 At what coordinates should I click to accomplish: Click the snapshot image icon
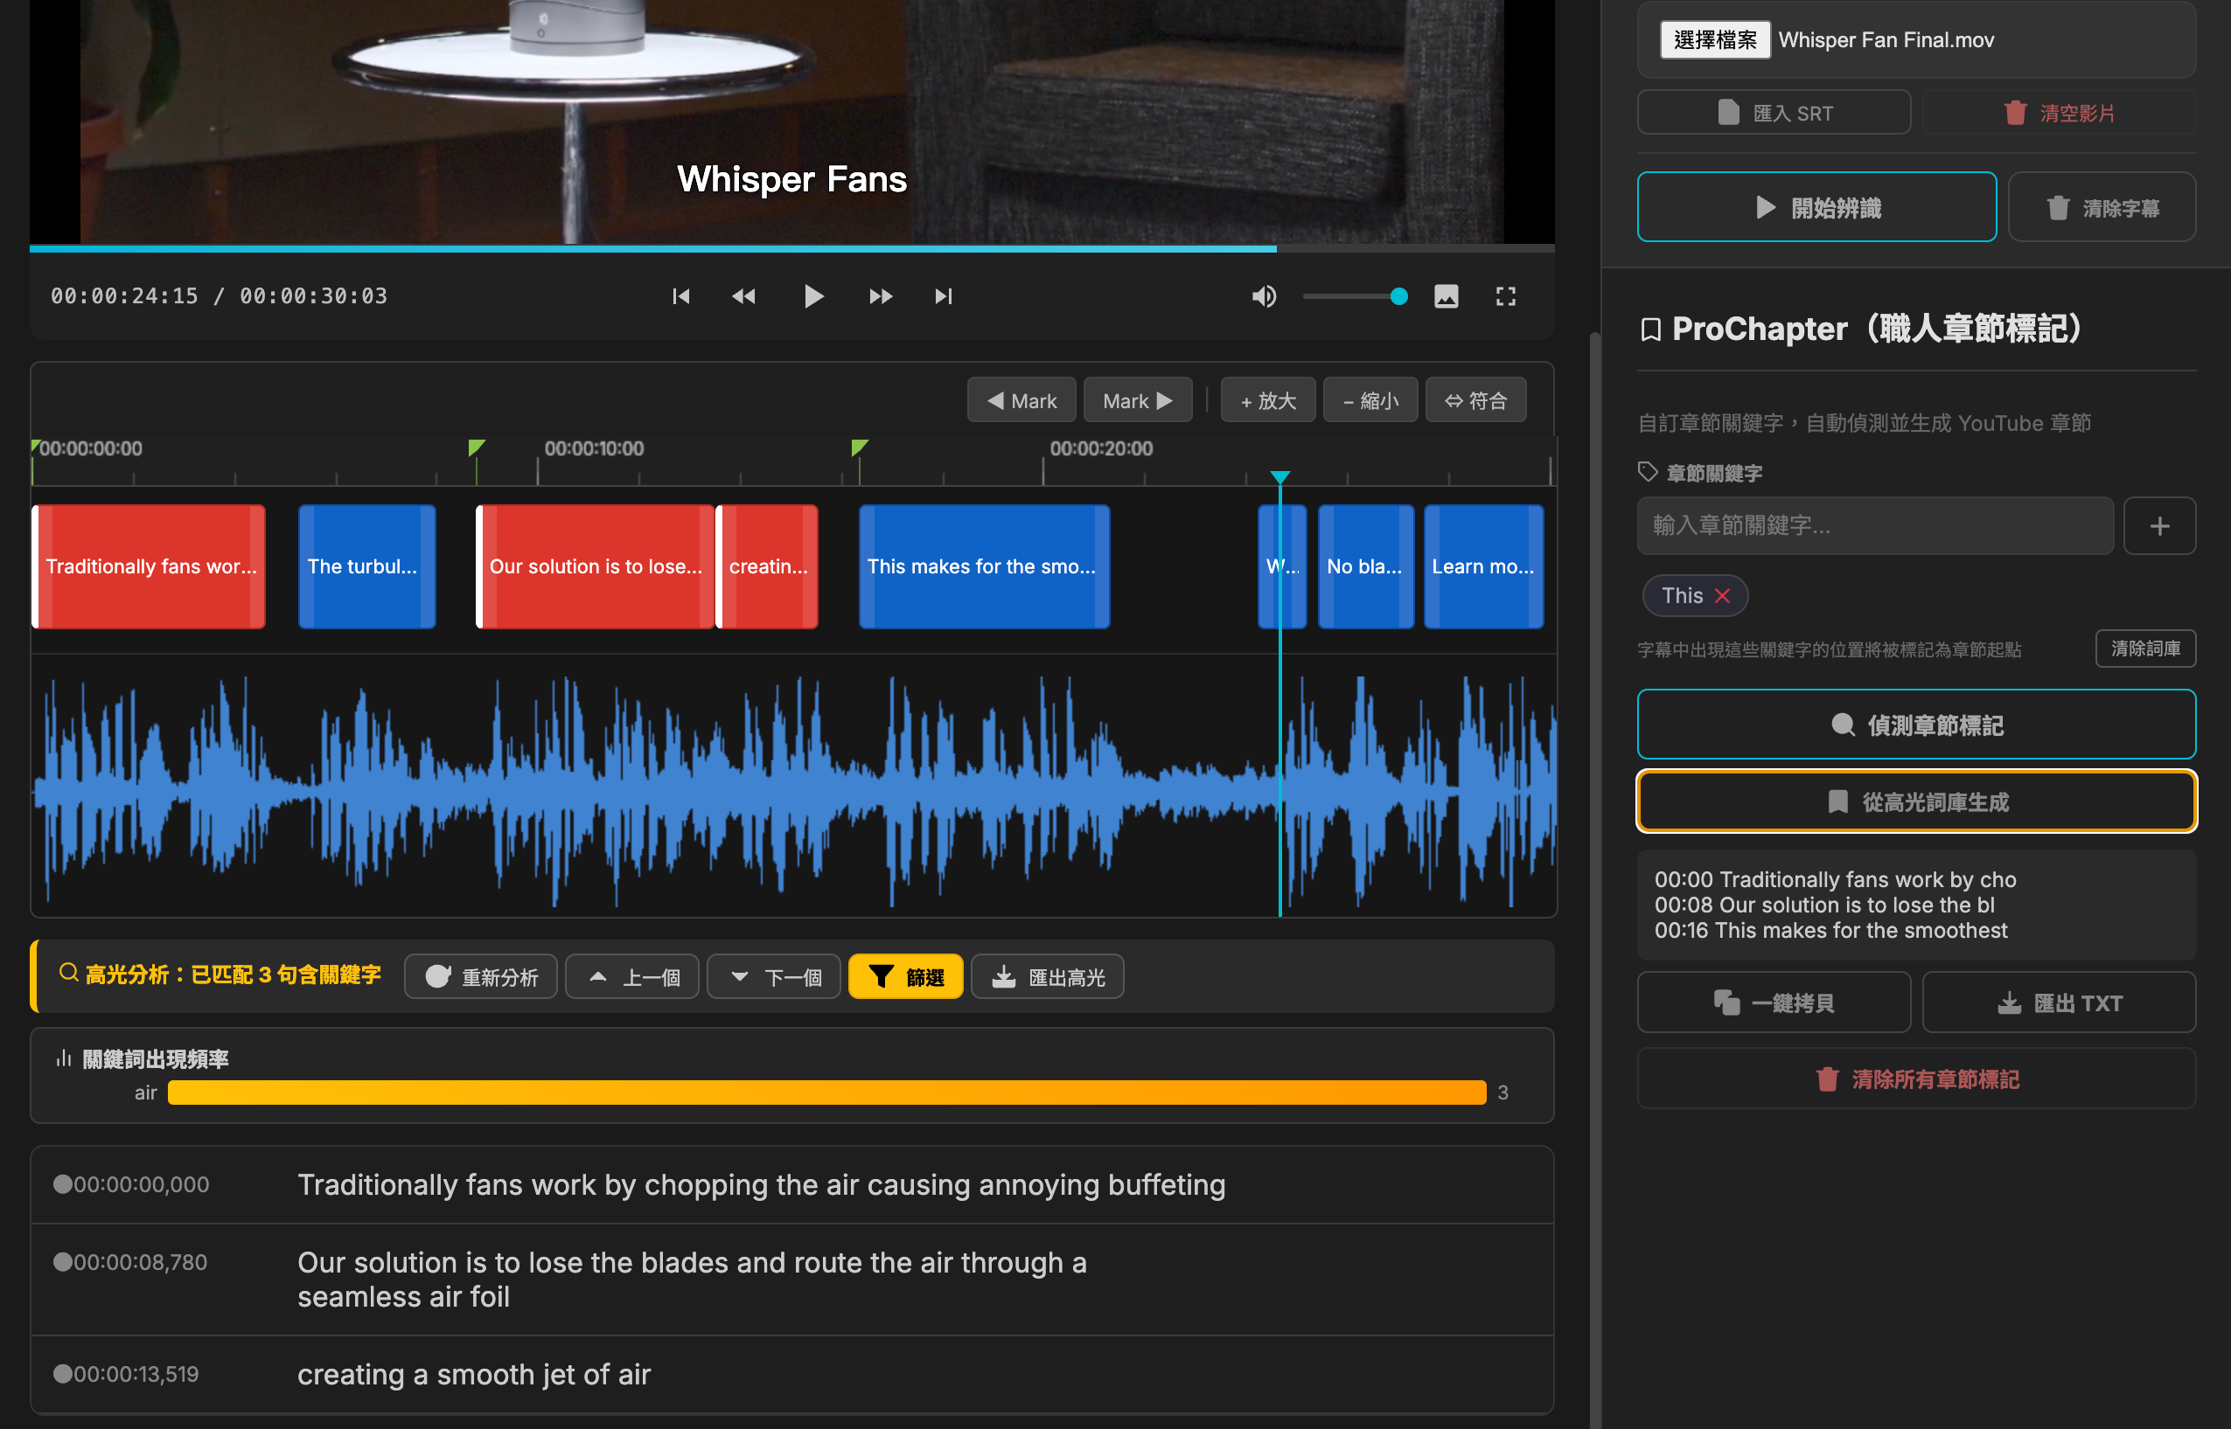click(x=1447, y=296)
